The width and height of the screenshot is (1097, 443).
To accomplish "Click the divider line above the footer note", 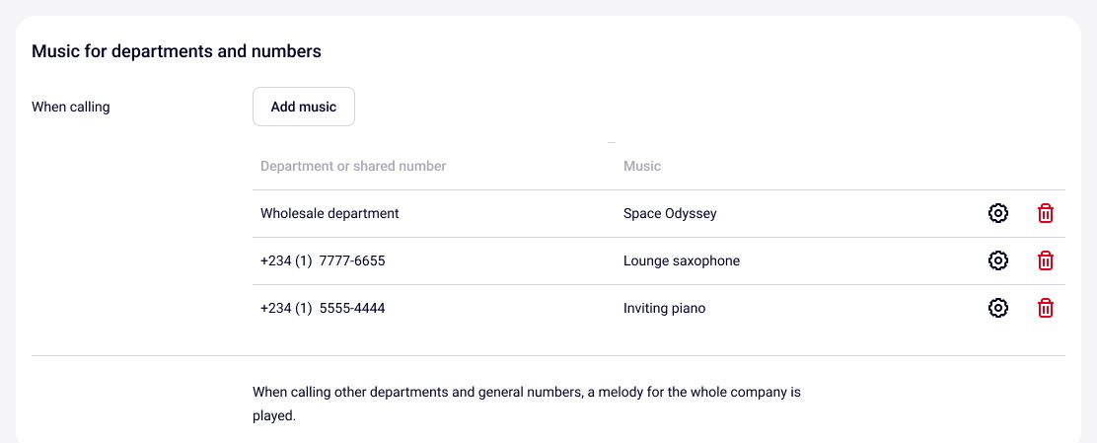I will tap(548, 355).
